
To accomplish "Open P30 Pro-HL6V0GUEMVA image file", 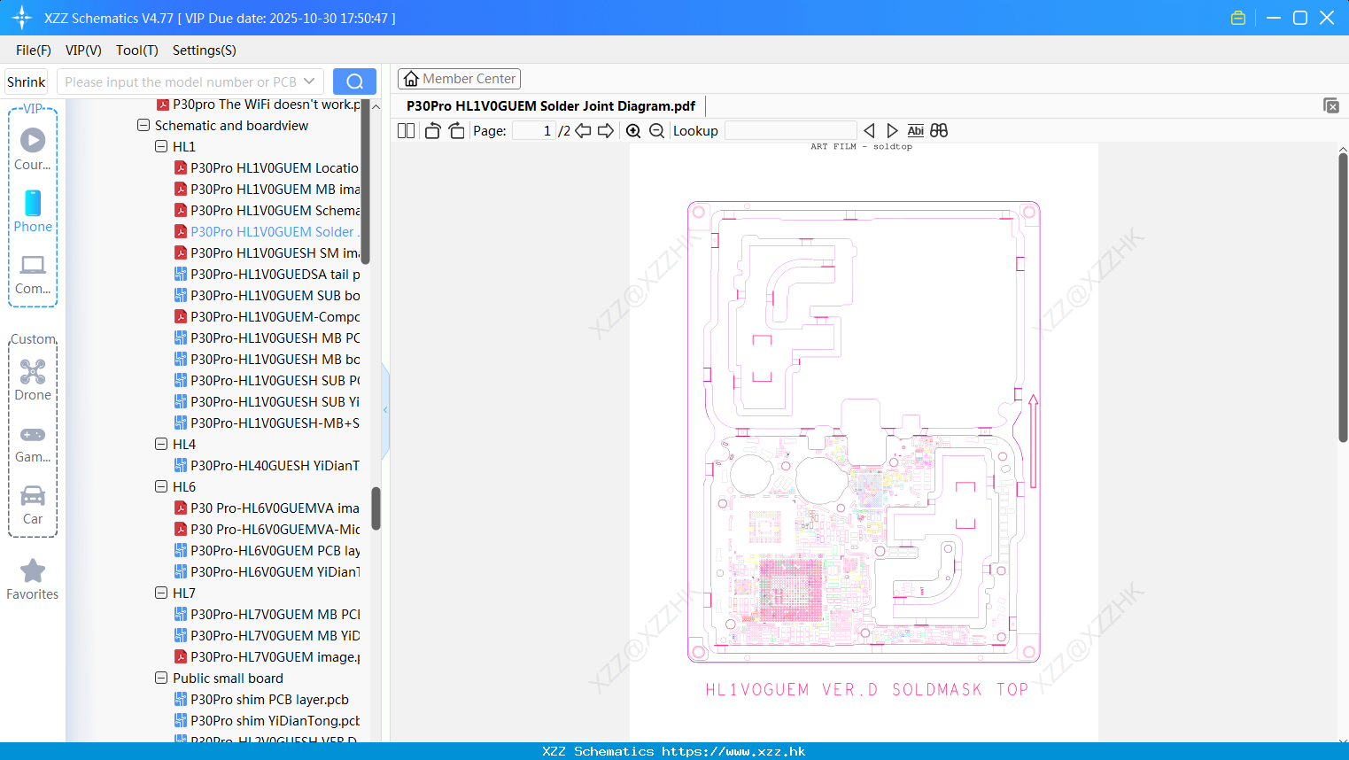I will 267,508.
